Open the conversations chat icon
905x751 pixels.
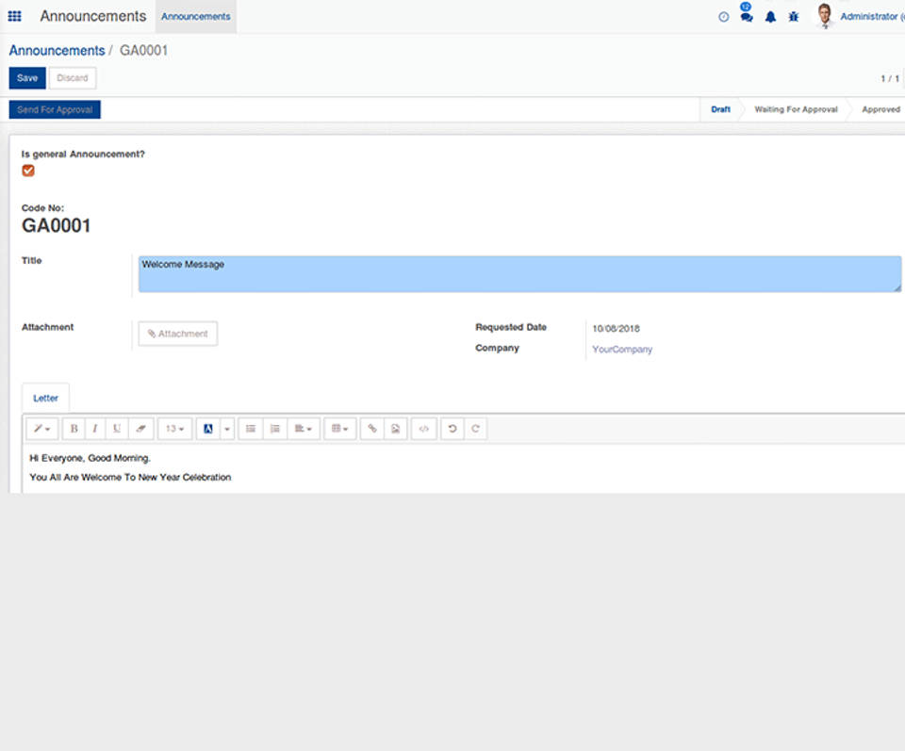coord(747,17)
